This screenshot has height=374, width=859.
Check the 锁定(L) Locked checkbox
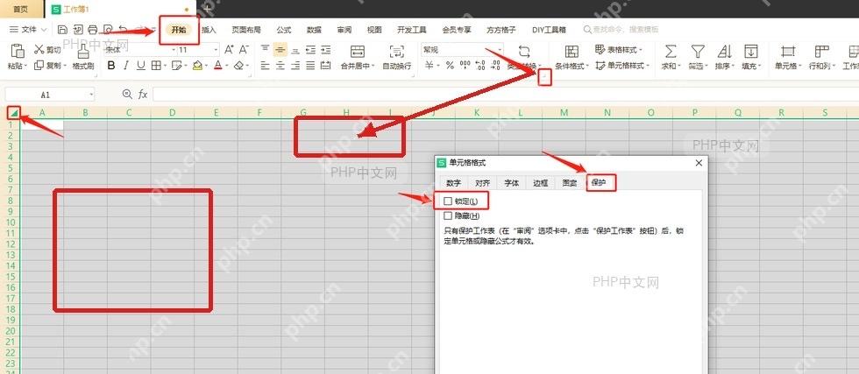pyautogui.click(x=448, y=201)
